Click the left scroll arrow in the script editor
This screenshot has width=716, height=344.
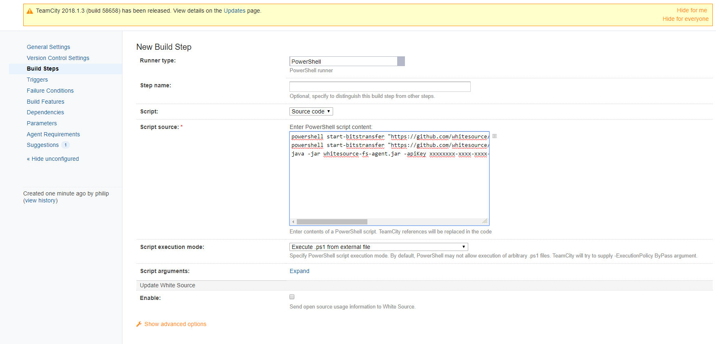tap(293, 222)
